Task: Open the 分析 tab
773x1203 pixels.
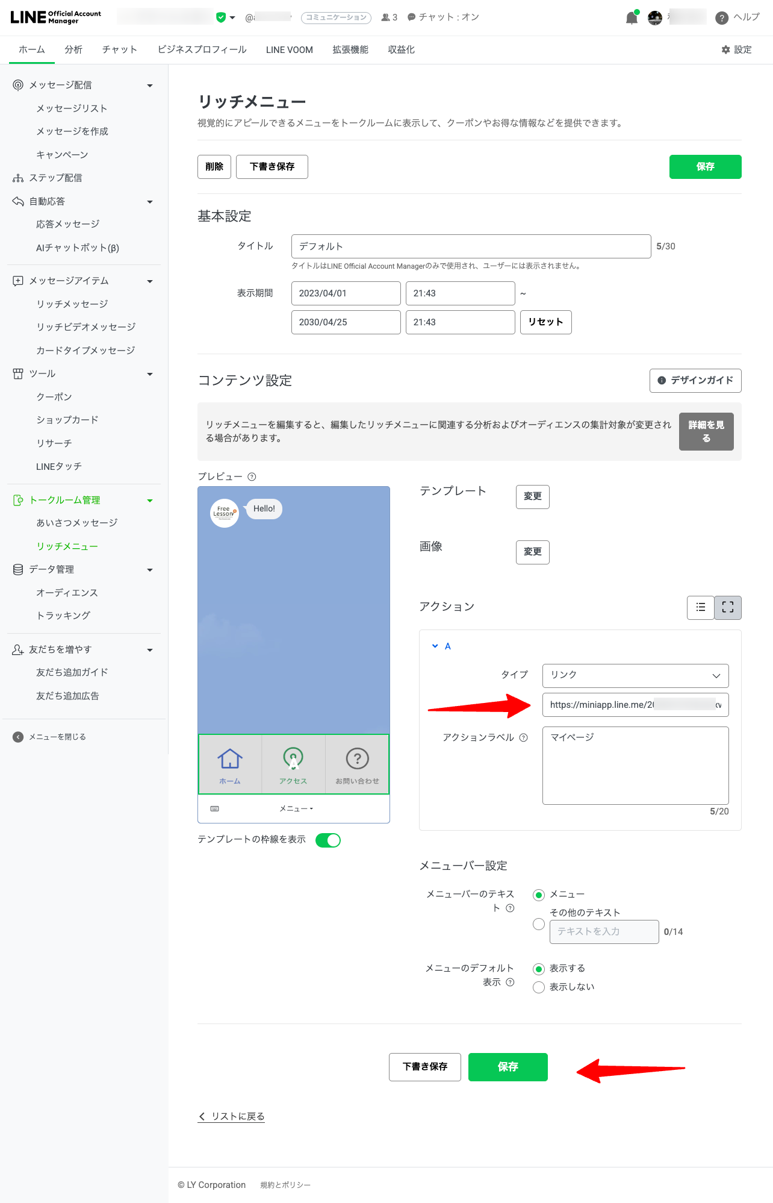Action: (73, 50)
